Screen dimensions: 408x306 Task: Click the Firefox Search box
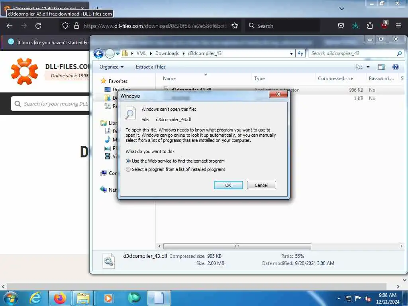282,26
